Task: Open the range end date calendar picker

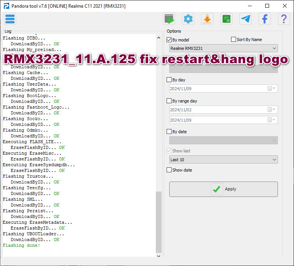Action: (x=271, y=120)
